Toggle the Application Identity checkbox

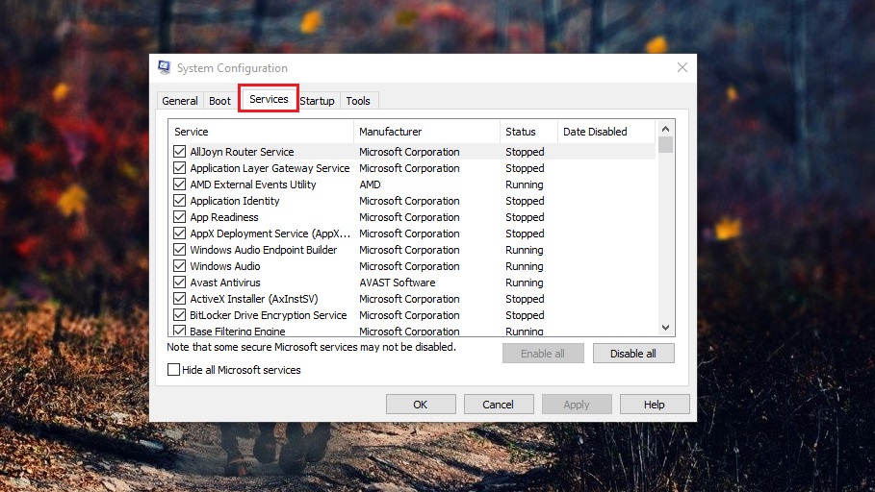click(179, 201)
